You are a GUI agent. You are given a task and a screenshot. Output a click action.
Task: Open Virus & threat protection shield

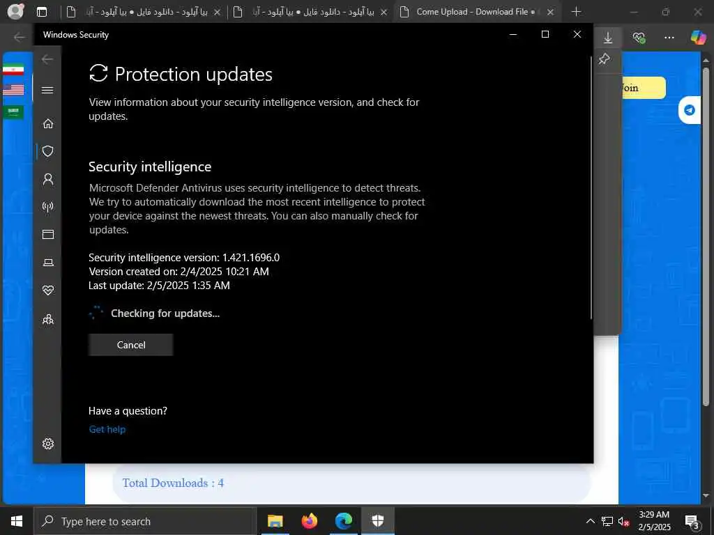pyautogui.click(x=48, y=151)
